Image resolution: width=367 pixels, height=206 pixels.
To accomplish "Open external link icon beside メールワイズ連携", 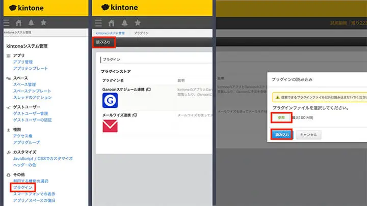I will pyautogui.click(x=135, y=115).
